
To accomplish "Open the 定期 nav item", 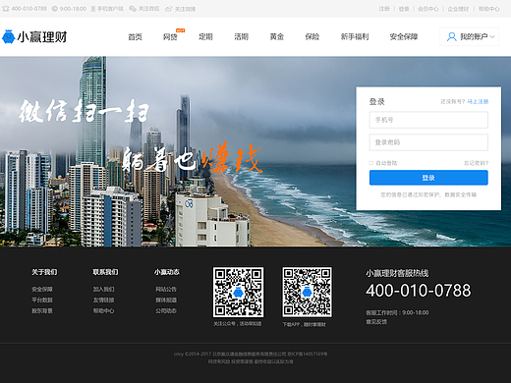I will click(205, 36).
